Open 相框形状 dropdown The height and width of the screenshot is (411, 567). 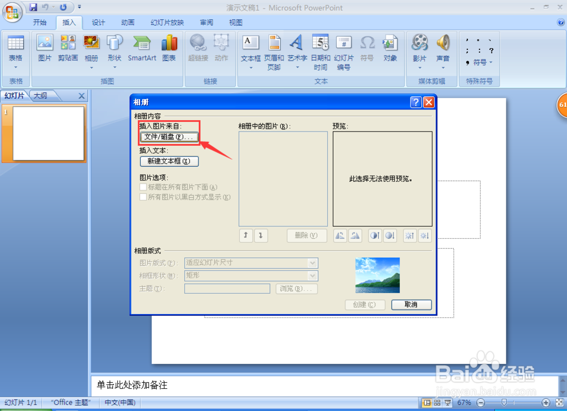312,276
